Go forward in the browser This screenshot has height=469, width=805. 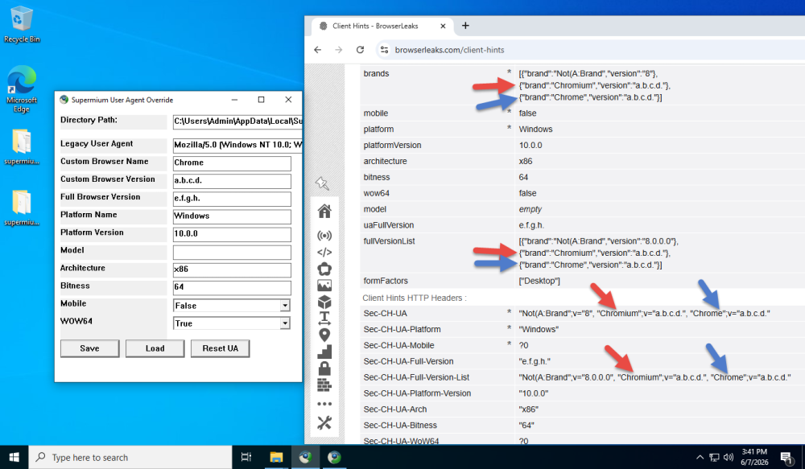click(338, 50)
